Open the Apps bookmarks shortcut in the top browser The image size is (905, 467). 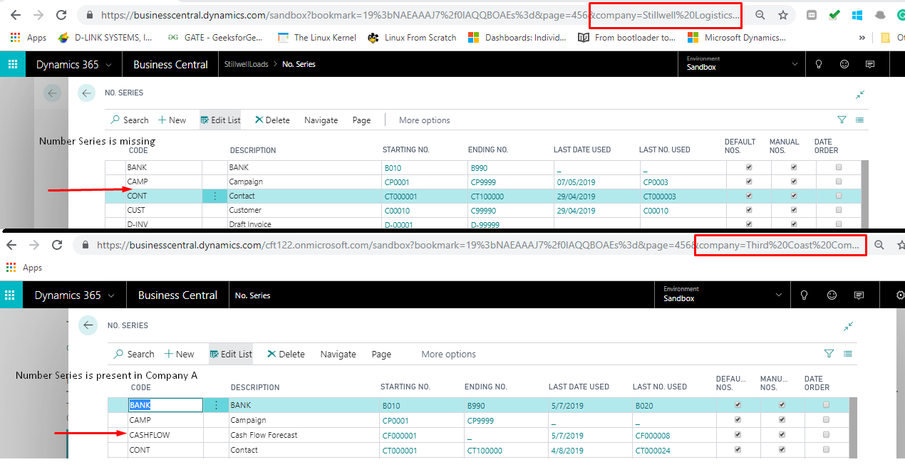pyautogui.click(x=29, y=38)
